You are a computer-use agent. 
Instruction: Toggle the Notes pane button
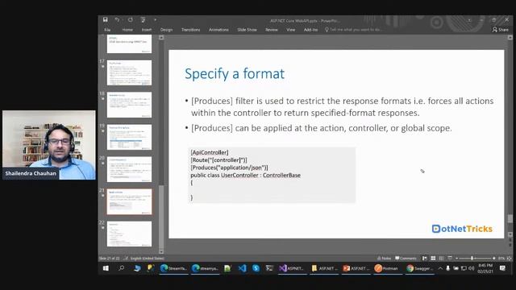384,259
